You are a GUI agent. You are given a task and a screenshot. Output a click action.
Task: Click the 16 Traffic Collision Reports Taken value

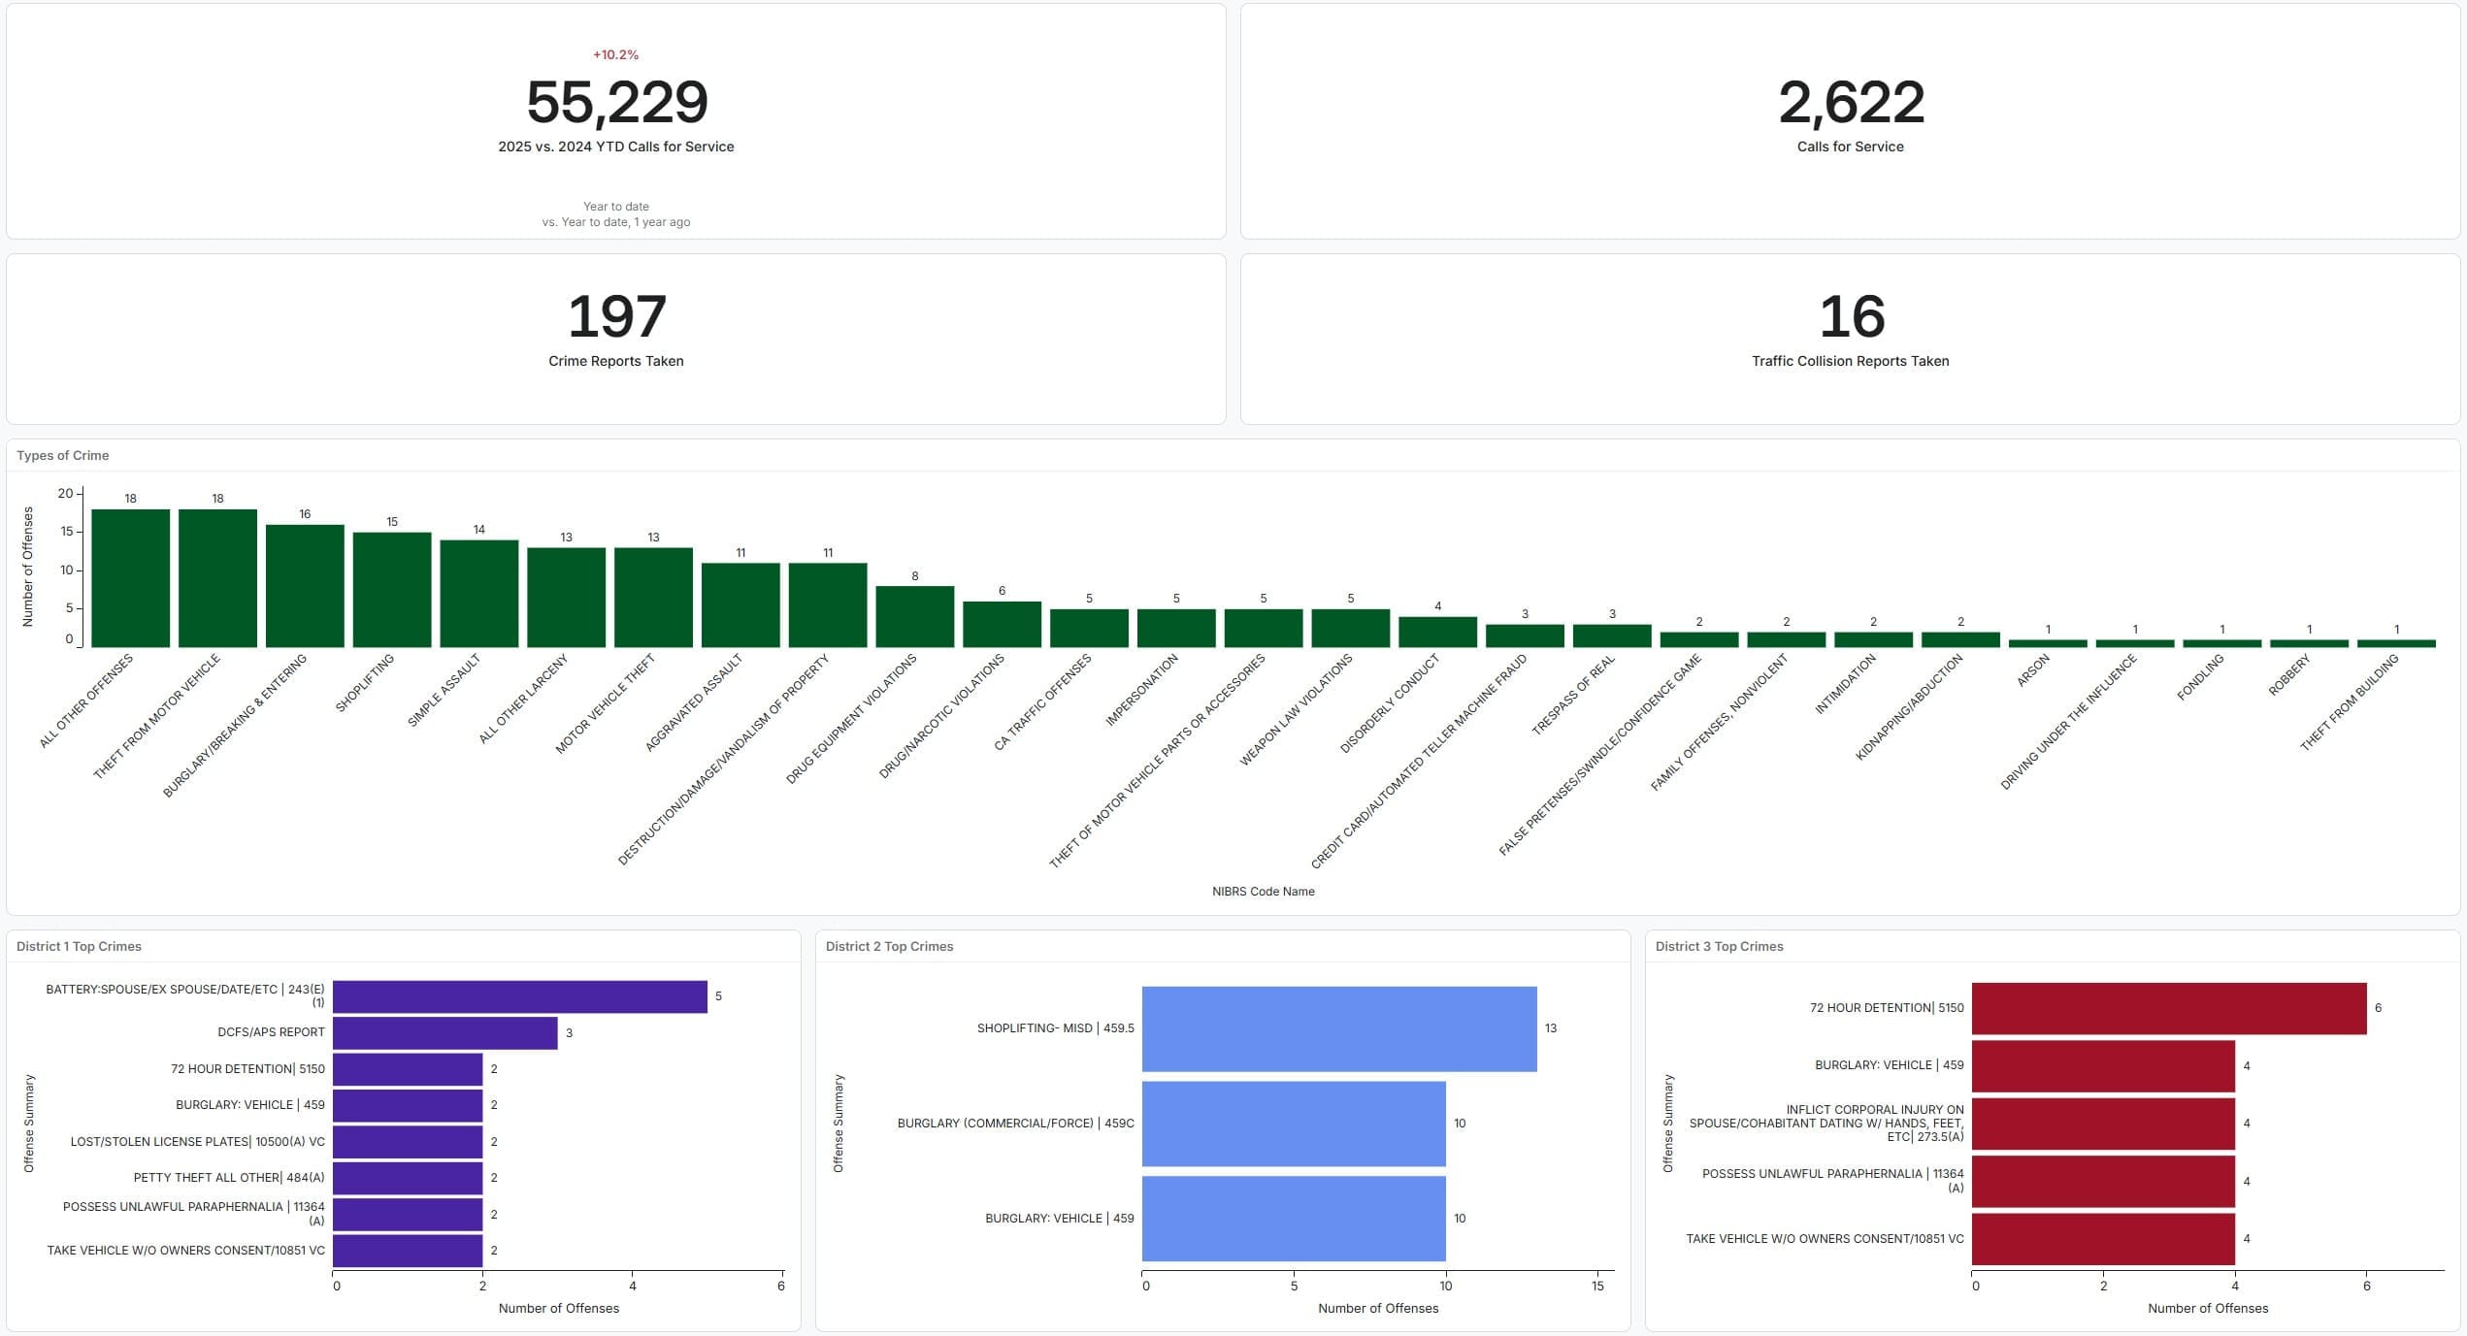(x=1850, y=317)
